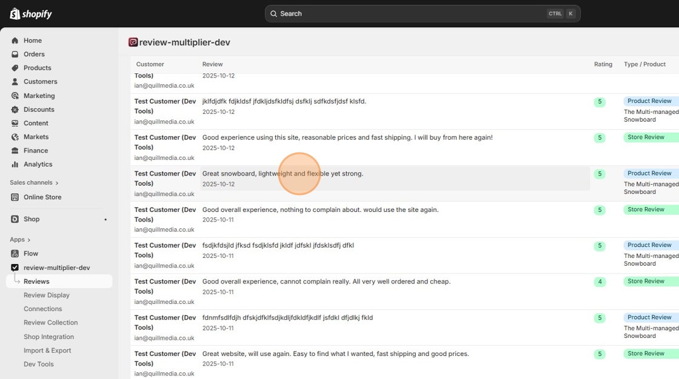679x379 pixels.
Task: Open Import & Export page
Action: click(x=47, y=351)
